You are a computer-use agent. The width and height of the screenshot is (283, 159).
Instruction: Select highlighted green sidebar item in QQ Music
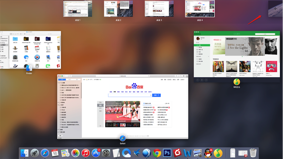[202, 45]
